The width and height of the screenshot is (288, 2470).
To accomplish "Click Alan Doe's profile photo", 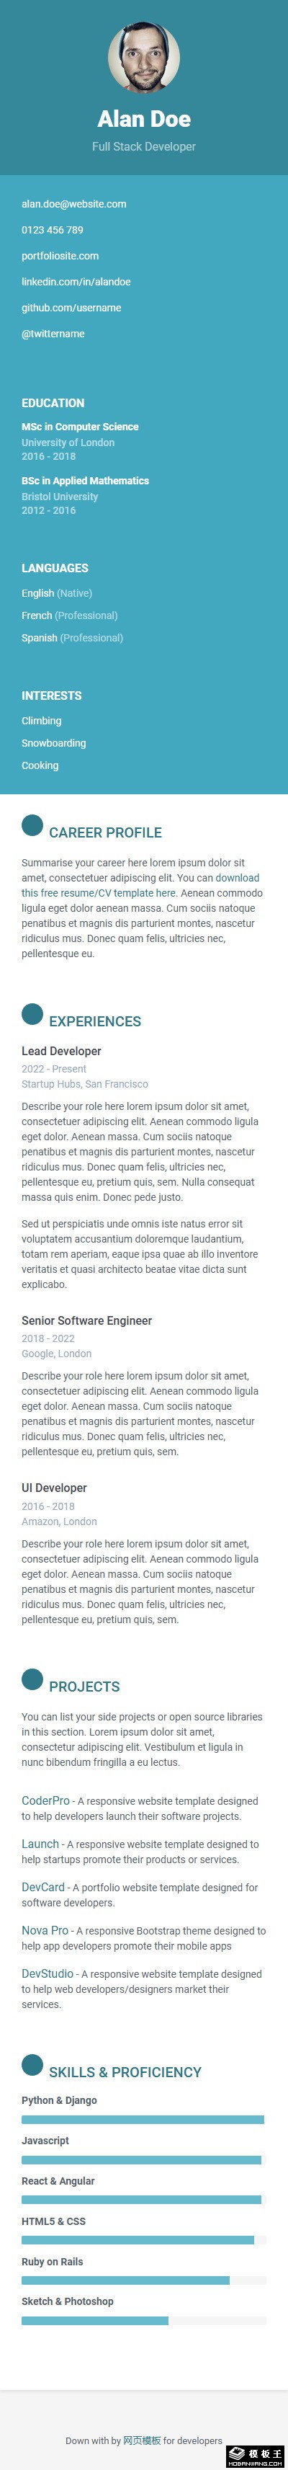I will (x=143, y=58).
